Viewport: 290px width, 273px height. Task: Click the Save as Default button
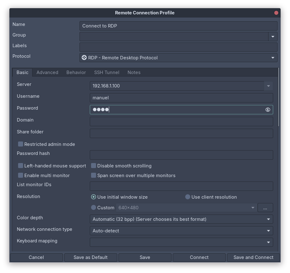[x=90, y=257]
